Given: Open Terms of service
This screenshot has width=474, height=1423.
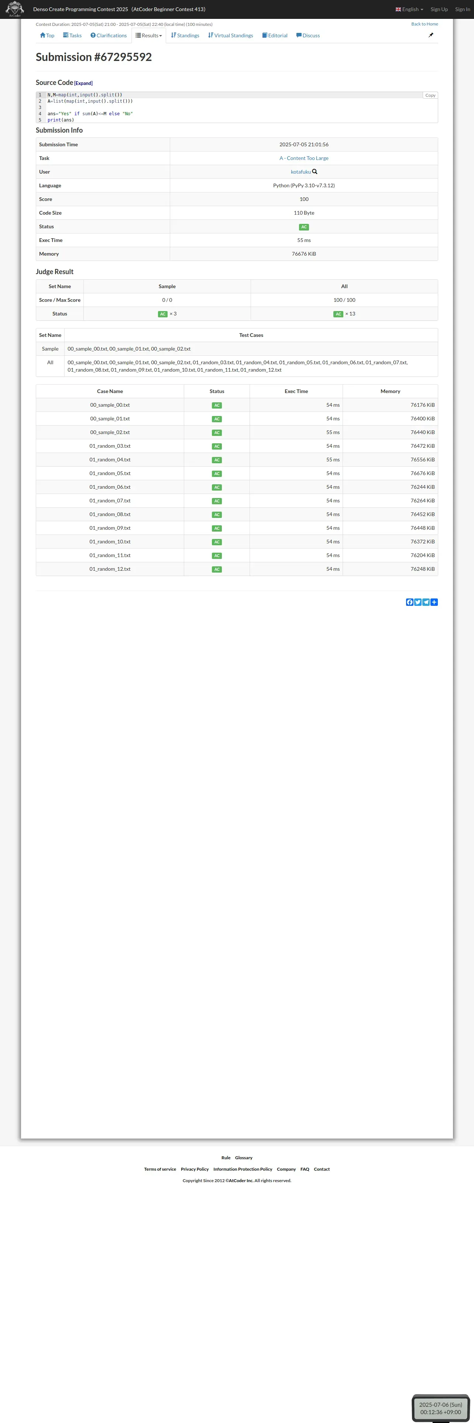Looking at the screenshot, I should pos(160,1169).
